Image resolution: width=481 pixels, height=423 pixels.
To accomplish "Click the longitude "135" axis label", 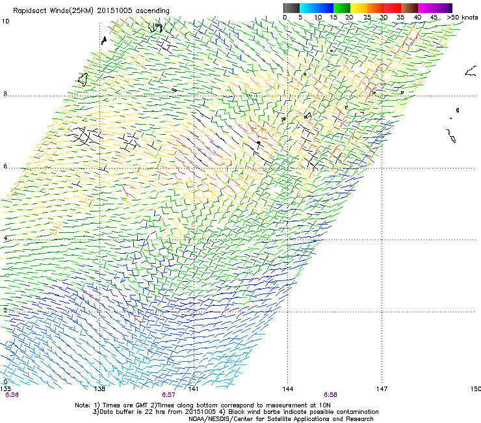I will (x=6, y=389).
